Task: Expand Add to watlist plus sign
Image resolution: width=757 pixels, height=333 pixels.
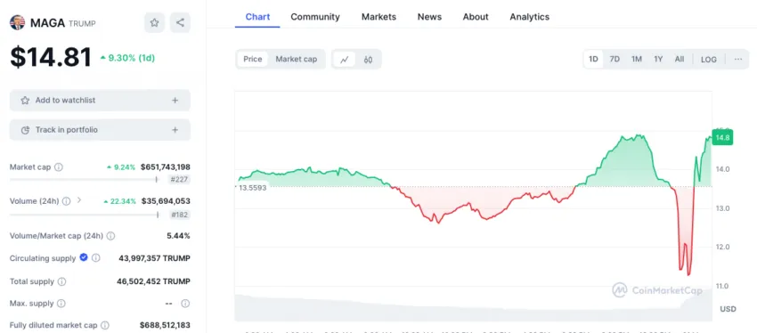Action: [x=175, y=101]
